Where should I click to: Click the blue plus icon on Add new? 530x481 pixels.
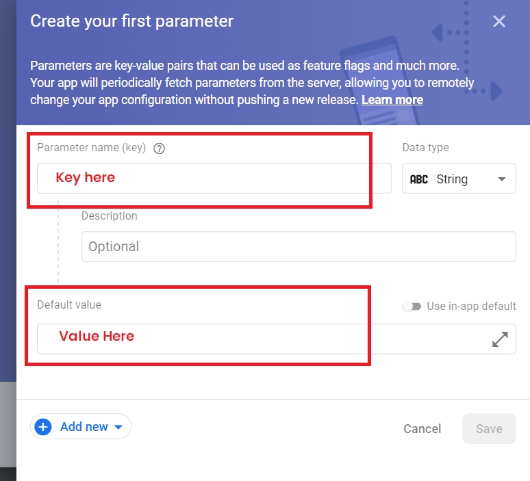coord(43,427)
